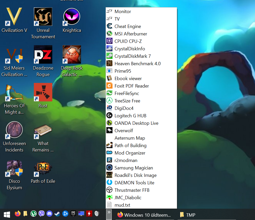Select the Disco Elysium desktop shortcut
The image size is (255, 220).
click(14, 175)
